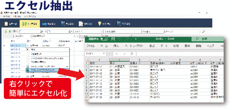Switch to the Excel 校閲 tab
This screenshot has width=232, height=110.
[x=176, y=46]
